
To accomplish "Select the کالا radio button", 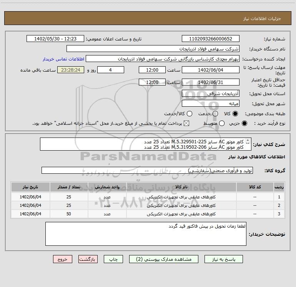I will click(x=235, y=114).
